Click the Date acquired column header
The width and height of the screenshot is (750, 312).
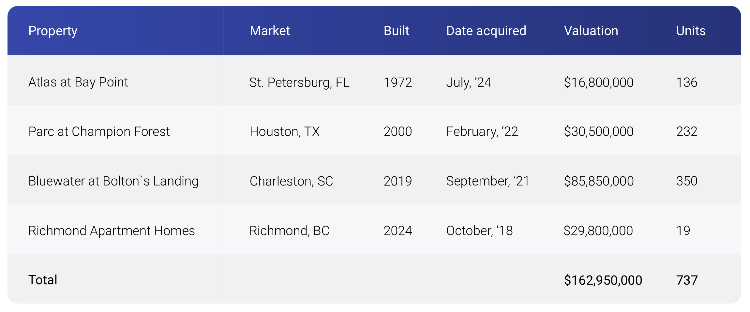[x=486, y=31]
